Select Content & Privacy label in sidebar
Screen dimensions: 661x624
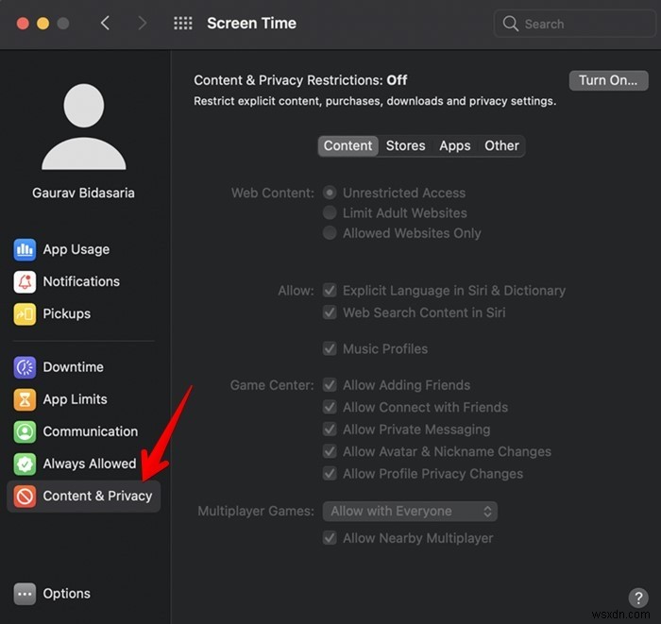tap(97, 496)
